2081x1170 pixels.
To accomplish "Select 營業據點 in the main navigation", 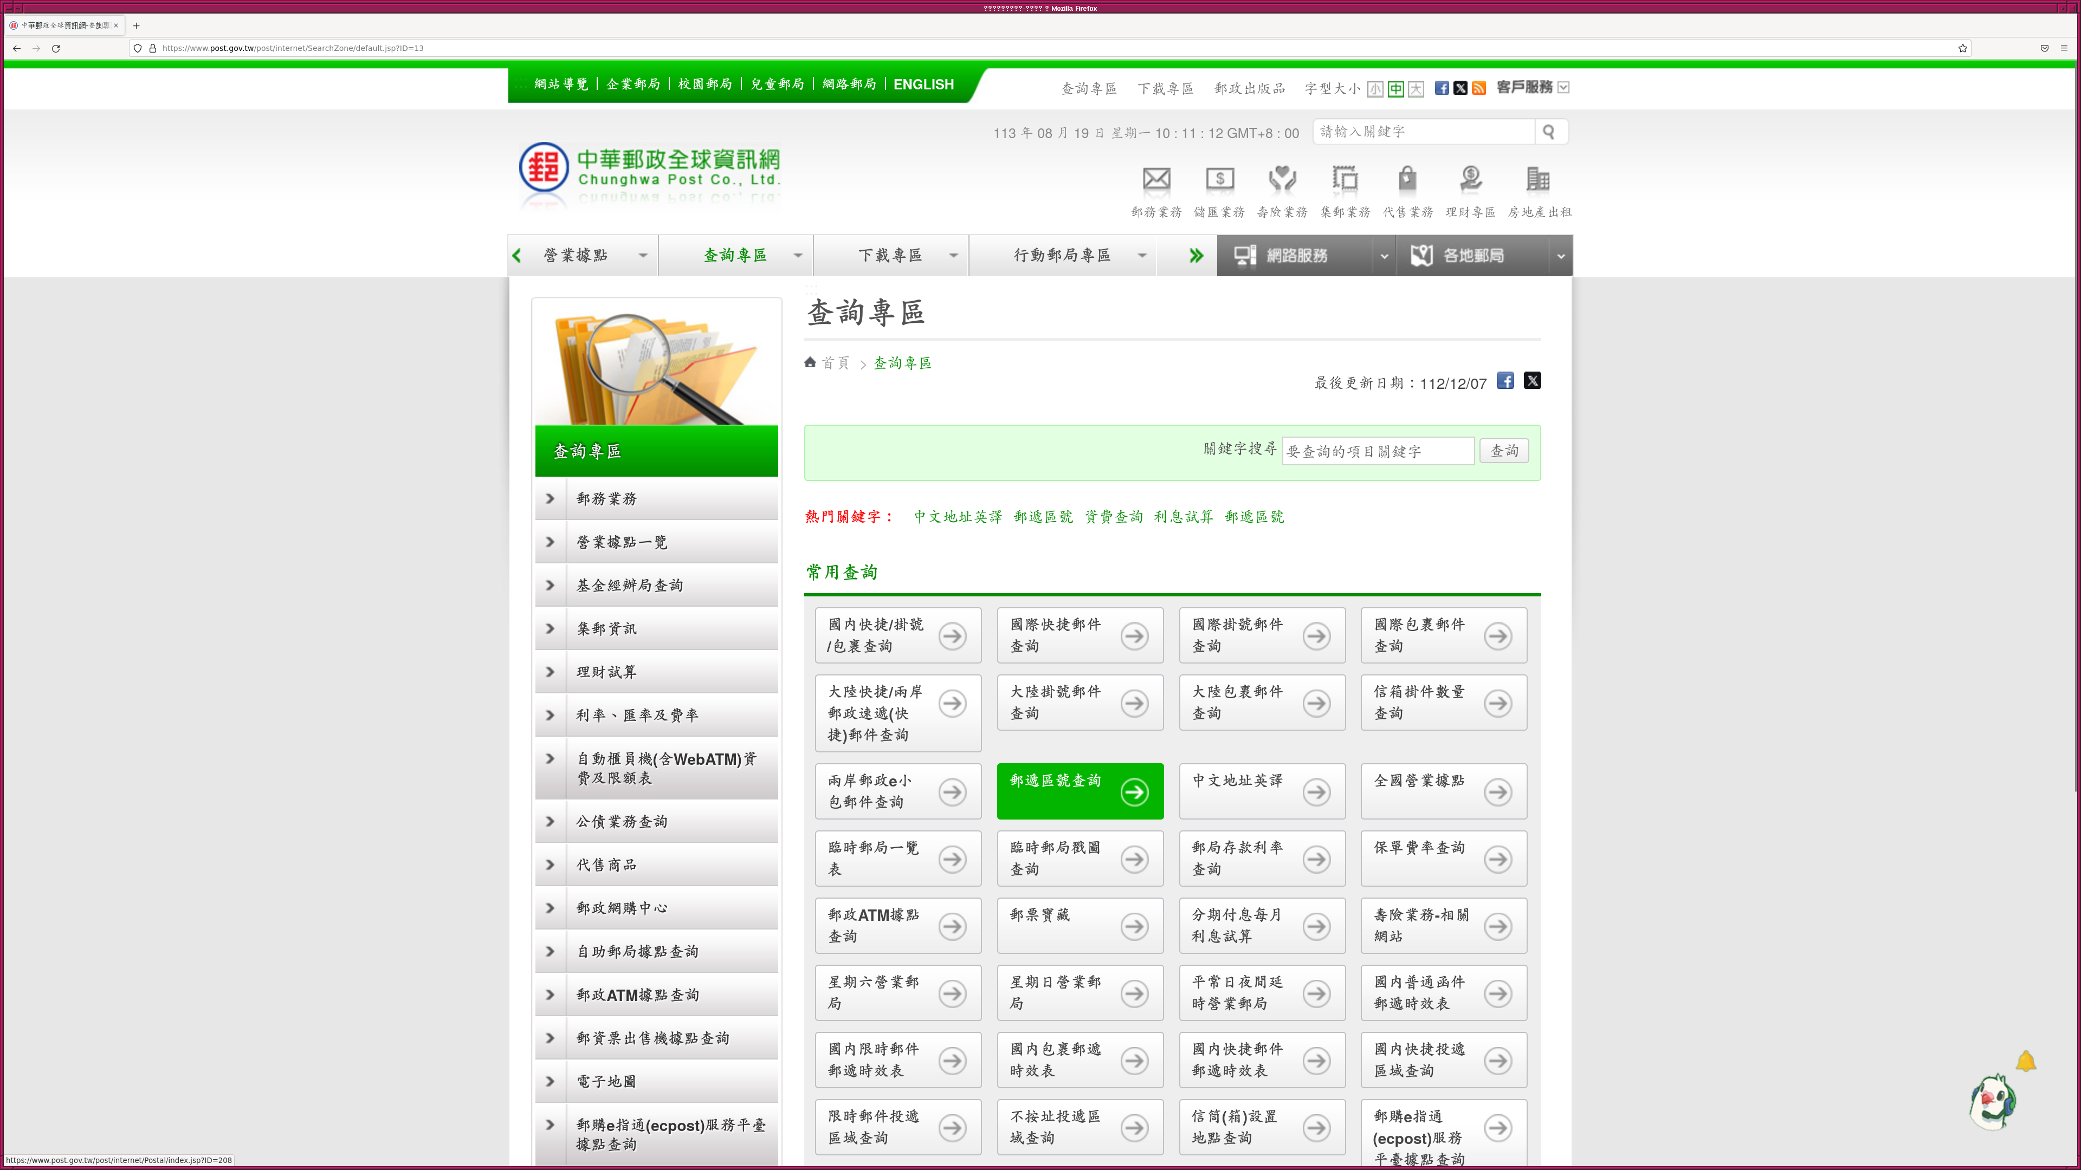I will pyautogui.click(x=576, y=256).
